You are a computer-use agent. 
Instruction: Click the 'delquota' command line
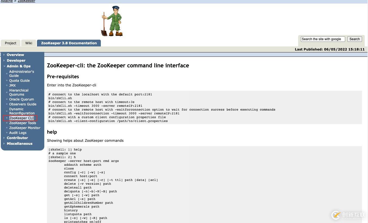(91, 191)
